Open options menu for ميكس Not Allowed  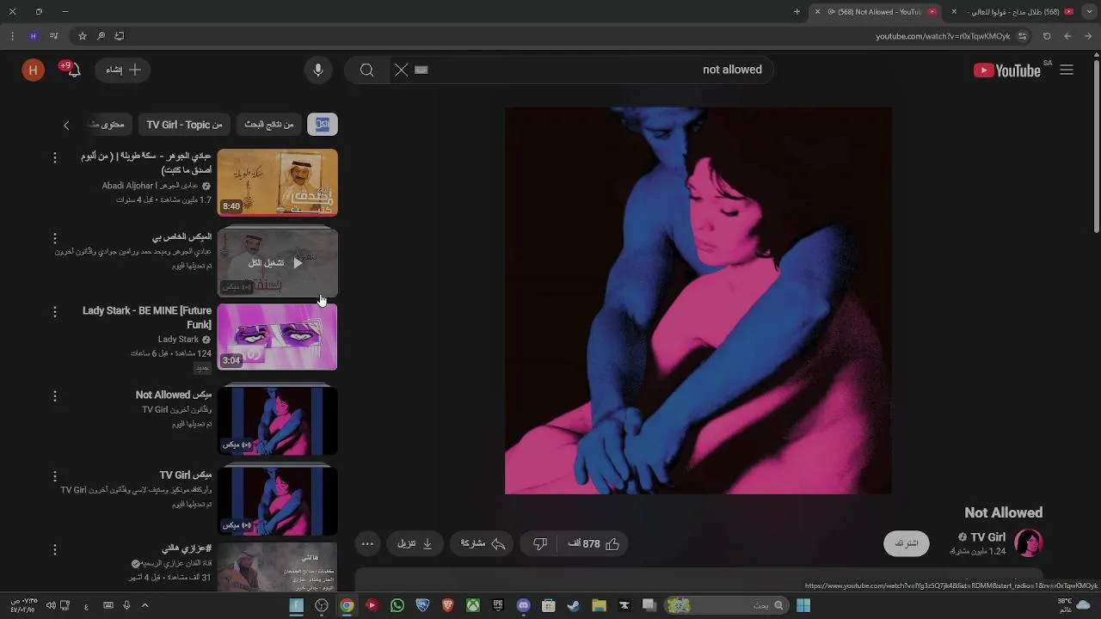(55, 396)
